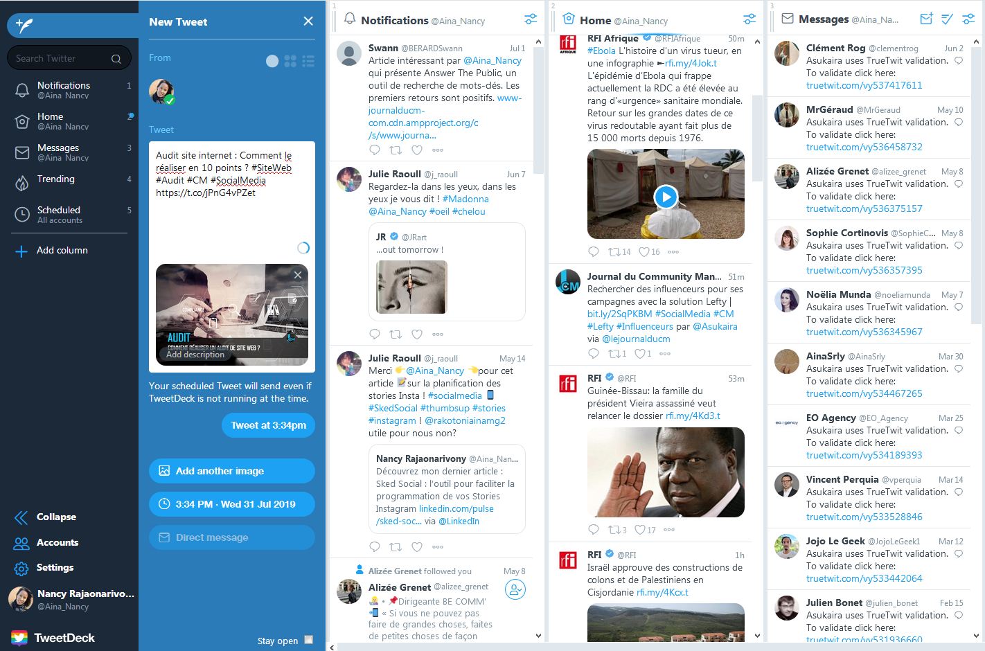Click the Direct message button
The image size is (985, 651).
click(x=232, y=537)
